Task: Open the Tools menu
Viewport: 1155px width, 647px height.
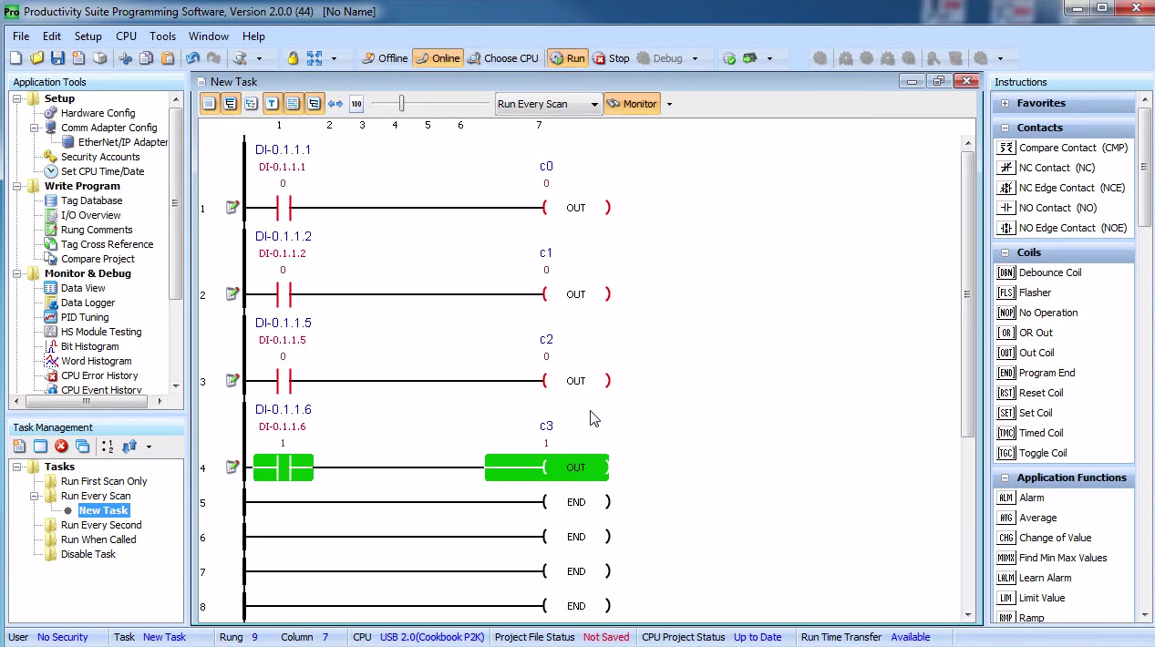Action: coord(162,36)
